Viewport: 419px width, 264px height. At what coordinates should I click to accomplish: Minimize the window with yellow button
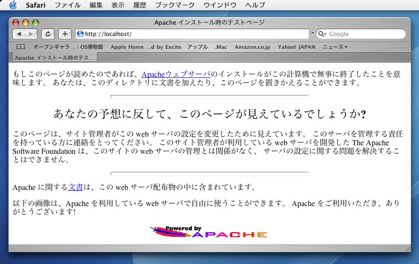pyautogui.click(x=26, y=23)
